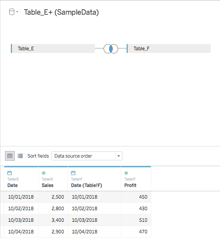Select the Sales column header
This screenshot has height=238, width=220.
pyautogui.click(x=47, y=185)
